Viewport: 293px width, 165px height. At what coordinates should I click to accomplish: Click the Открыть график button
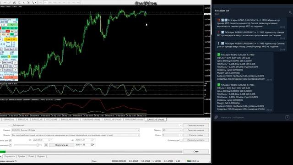pos(196,135)
